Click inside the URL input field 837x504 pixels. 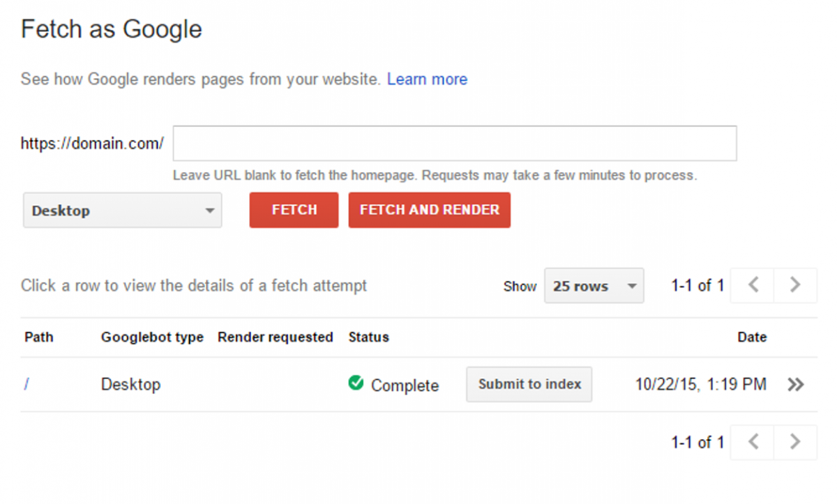pyautogui.click(x=453, y=143)
